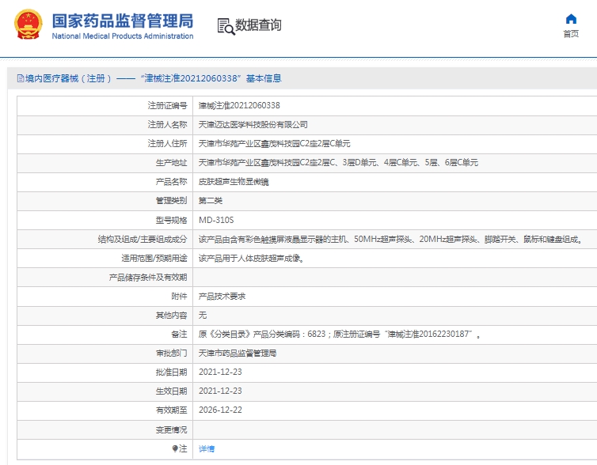Select approval department 天津市药品监督管理局
Viewport: 597px width, 465px height.
click(238, 353)
